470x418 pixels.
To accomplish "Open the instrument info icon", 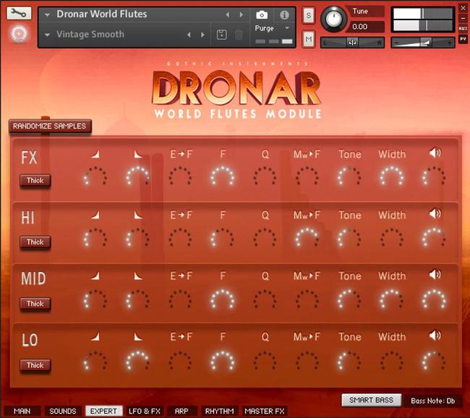I will 284,14.
